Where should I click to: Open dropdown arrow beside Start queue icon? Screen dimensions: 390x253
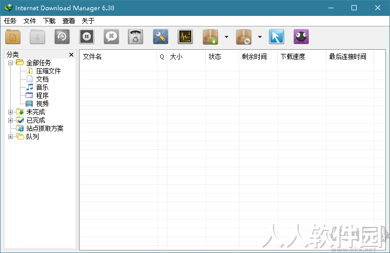pyautogui.click(x=226, y=37)
